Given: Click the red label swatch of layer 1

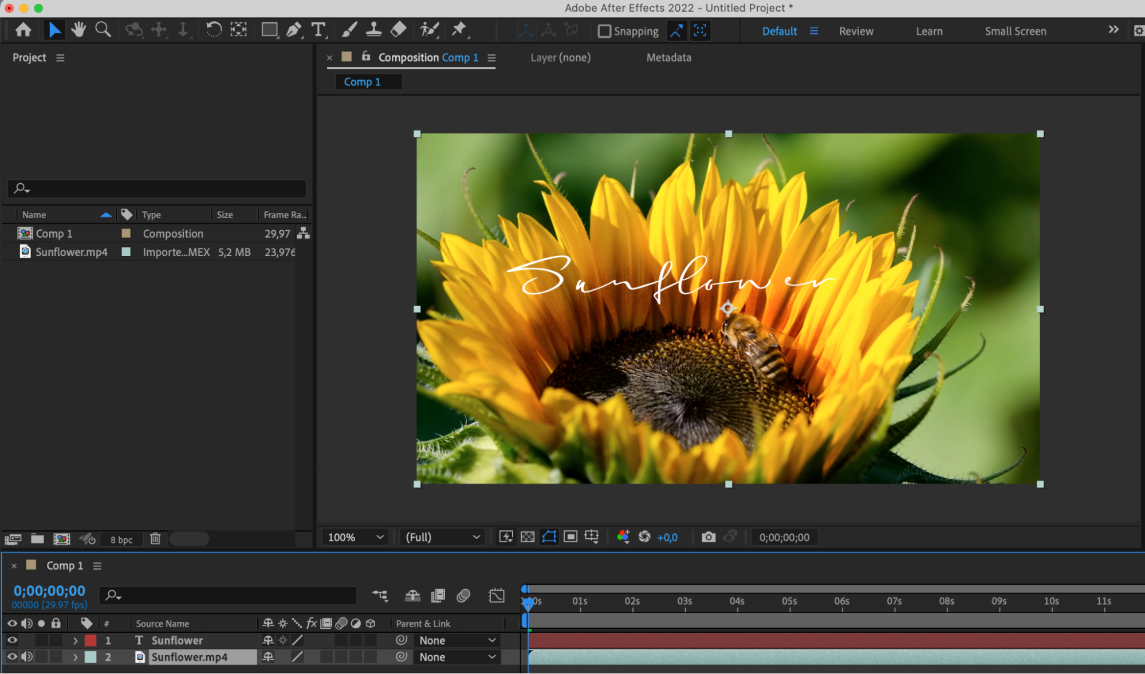Looking at the screenshot, I should (91, 640).
